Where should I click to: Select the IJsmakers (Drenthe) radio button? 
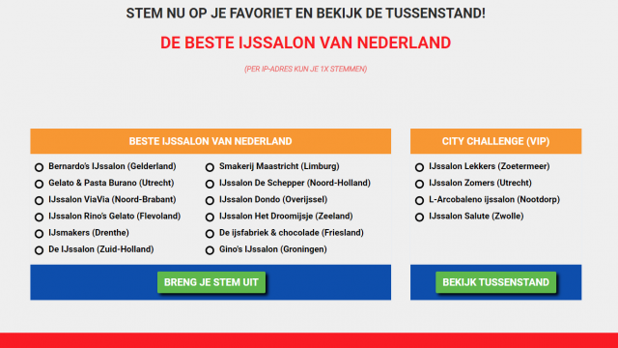pos(39,234)
